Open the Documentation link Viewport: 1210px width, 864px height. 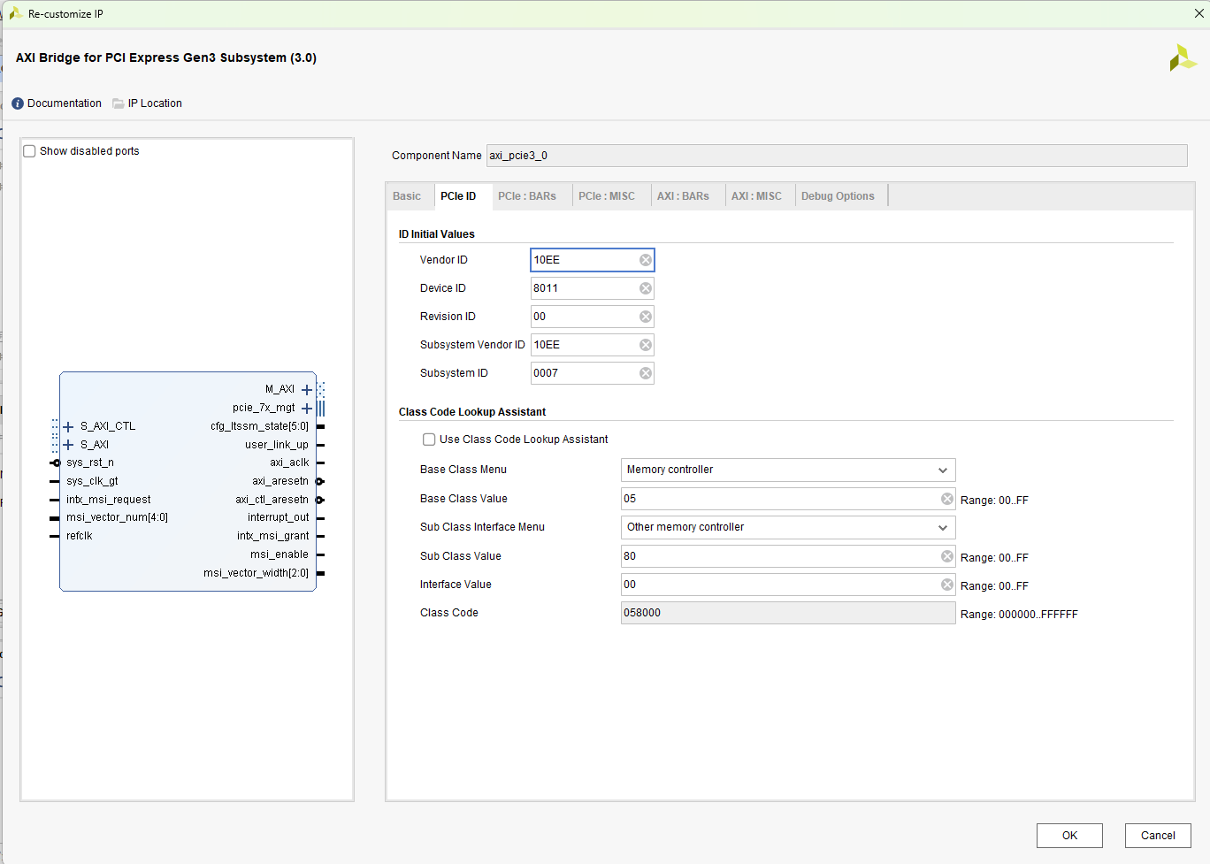65,103
